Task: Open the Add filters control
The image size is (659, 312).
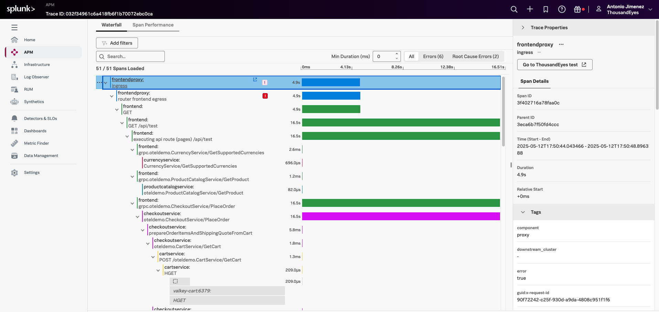Action: tap(117, 43)
